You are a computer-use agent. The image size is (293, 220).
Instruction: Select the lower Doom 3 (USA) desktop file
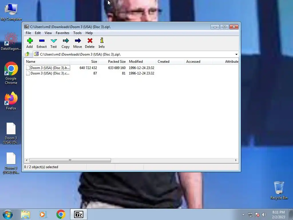pyautogui.click(x=11, y=163)
